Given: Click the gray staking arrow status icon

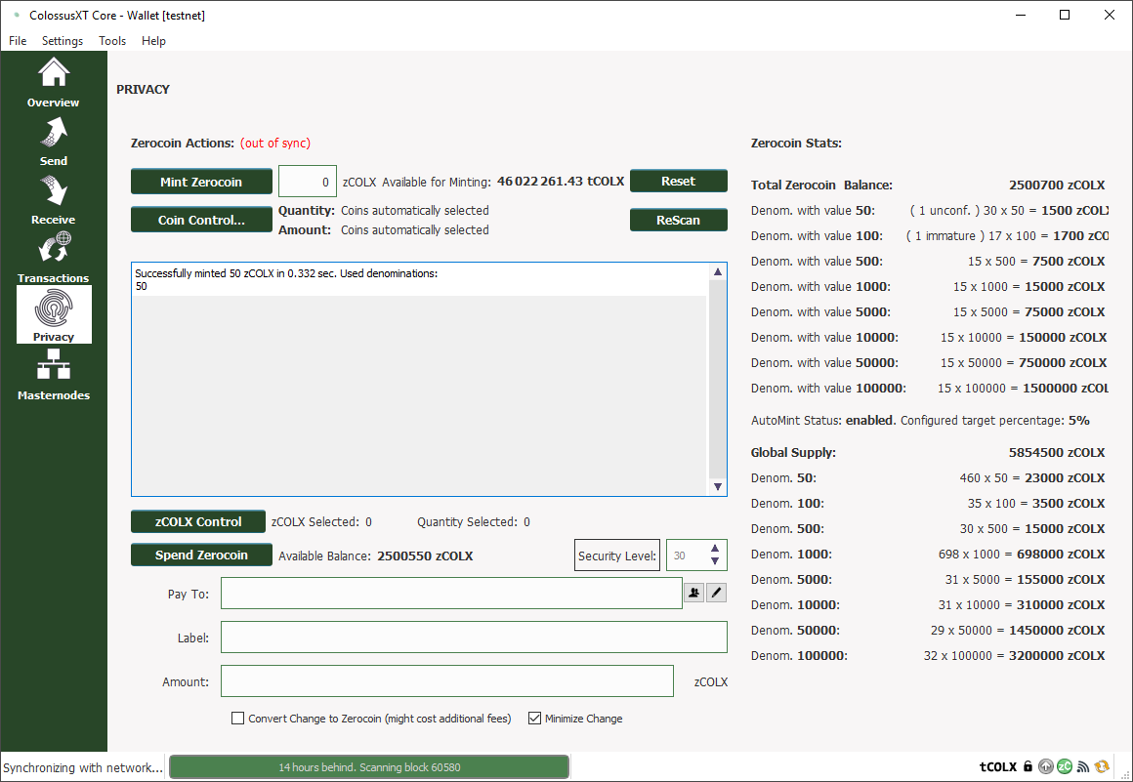Looking at the screenshot, I should tap(1045, 766).
